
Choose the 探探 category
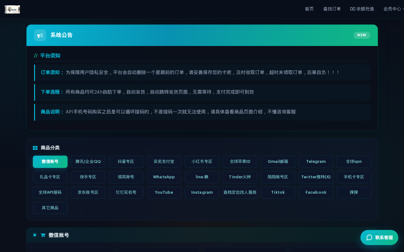click(354, 192)
